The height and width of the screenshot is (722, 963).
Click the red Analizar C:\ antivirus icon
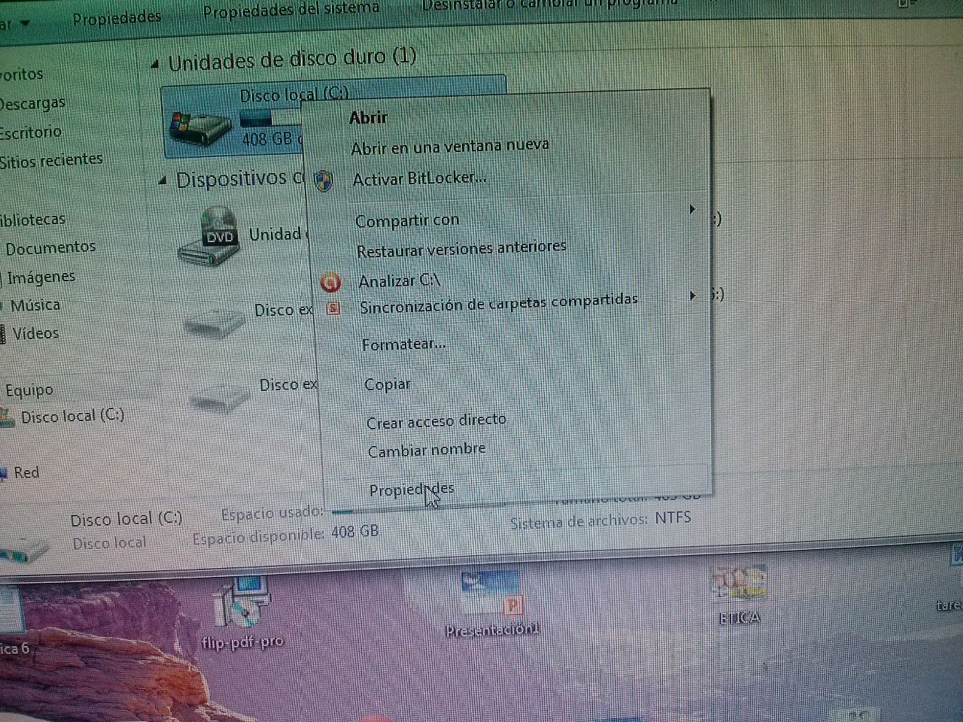click(x=330, y=283)
